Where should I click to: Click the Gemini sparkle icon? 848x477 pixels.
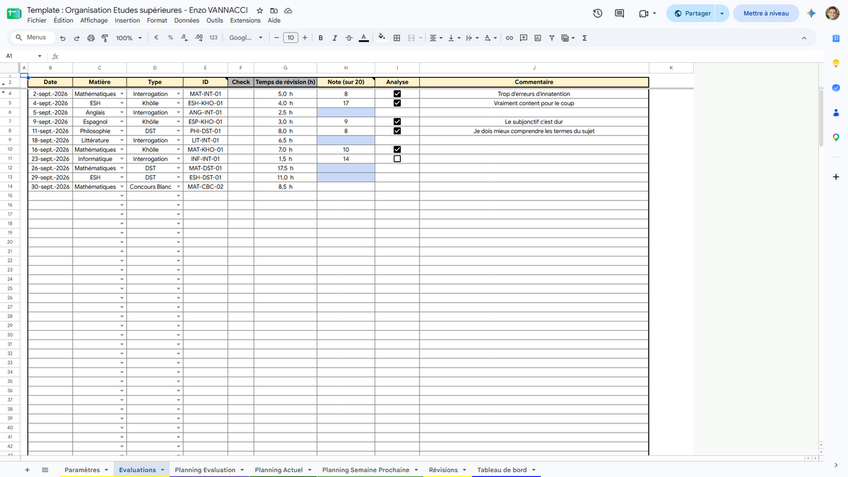click(812, 13)
